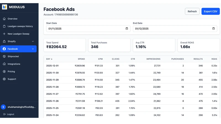Click the Leadgen sweeps history clipboard icon
This screenshot has height=124, width=221.
(x=4, y=26)
